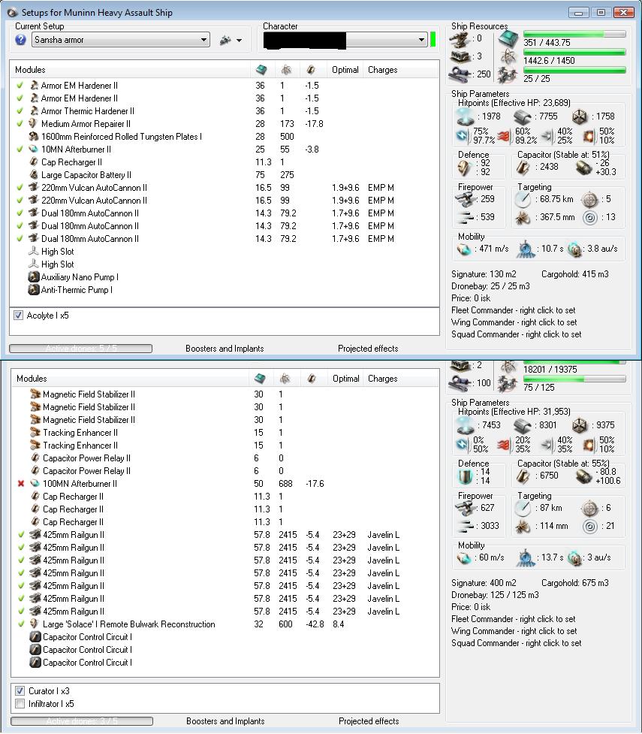Image resolution: width=642 pixels, height=734 pixels.
Task: Click EM resistance icon showing 75% and 97.7%
Action: [463, 136]
